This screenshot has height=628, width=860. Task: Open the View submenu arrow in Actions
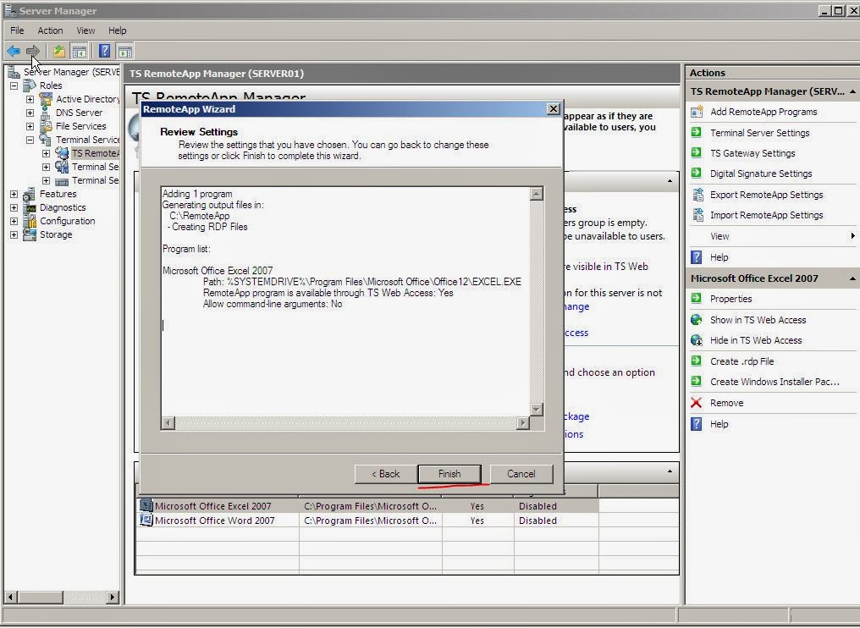click(852, 236)
